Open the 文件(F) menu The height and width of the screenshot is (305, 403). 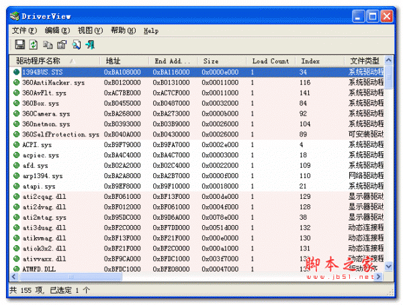[24, 31]
